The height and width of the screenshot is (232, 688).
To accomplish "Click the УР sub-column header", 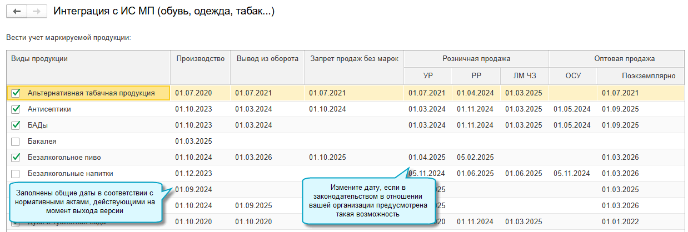I will click(428, 76).
